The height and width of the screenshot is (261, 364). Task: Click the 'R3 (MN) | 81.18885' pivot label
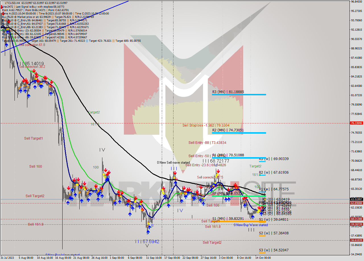[228, 92]
